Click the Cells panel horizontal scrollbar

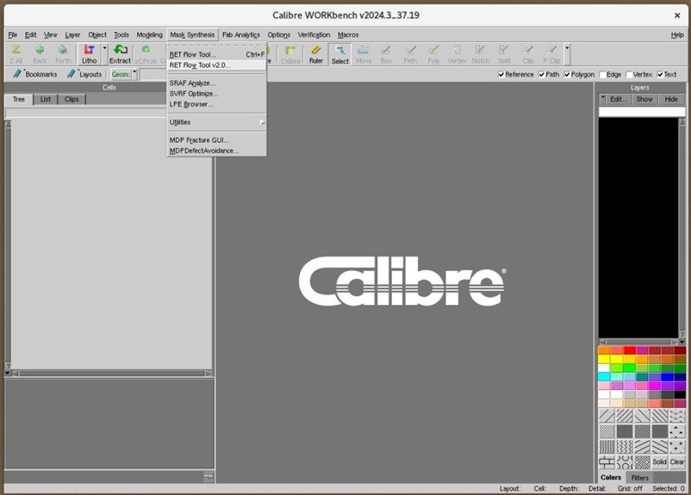(112, 373)
